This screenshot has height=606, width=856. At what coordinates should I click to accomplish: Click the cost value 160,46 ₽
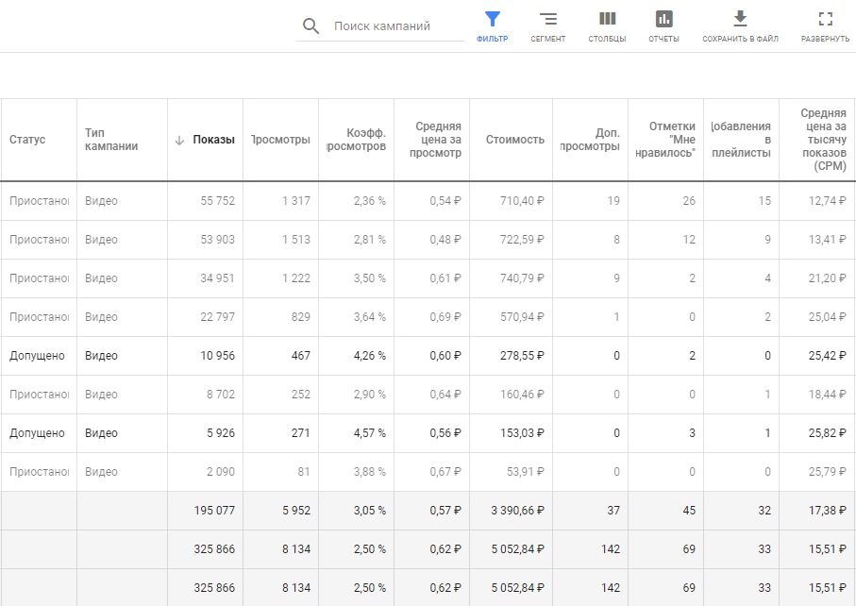[x=522, y=395]
